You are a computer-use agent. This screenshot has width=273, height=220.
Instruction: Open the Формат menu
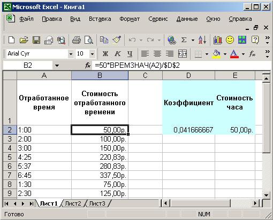tap(130, 19)
